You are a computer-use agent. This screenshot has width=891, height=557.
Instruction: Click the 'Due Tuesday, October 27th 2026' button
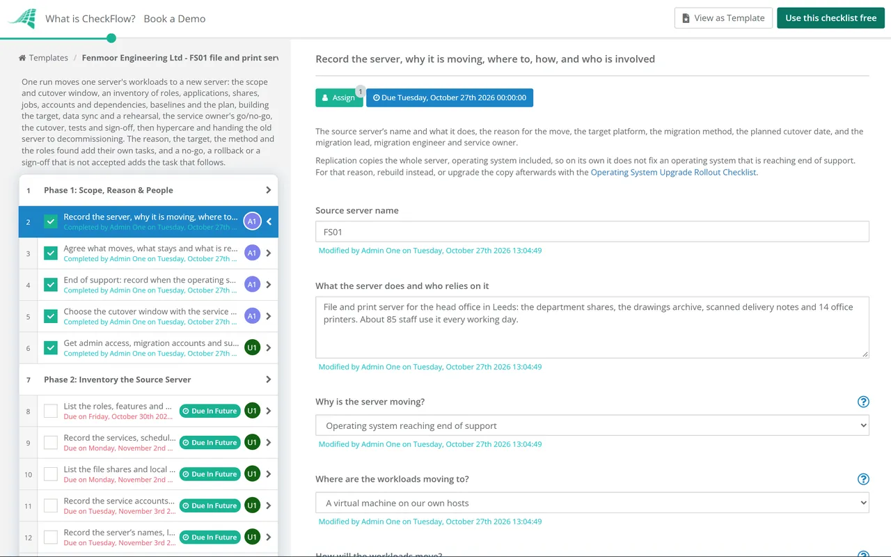(x=450, y=97)
